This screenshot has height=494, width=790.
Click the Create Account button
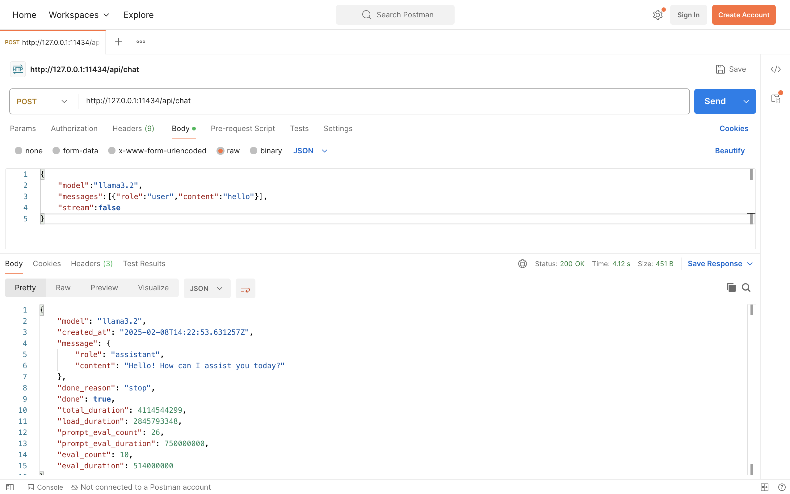pyautogui.click(x=744, y=15)
